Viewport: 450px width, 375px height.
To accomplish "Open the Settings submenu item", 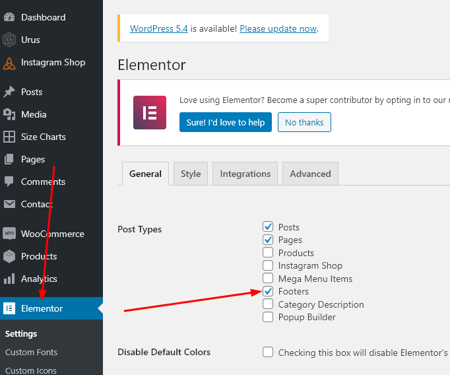I will coord(21,333).
